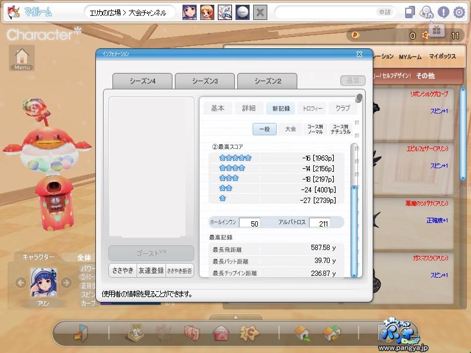The height and width of the screenshot is (353, 471).
Task: Click the ゴーストVS button
Action: pos(151,254)
